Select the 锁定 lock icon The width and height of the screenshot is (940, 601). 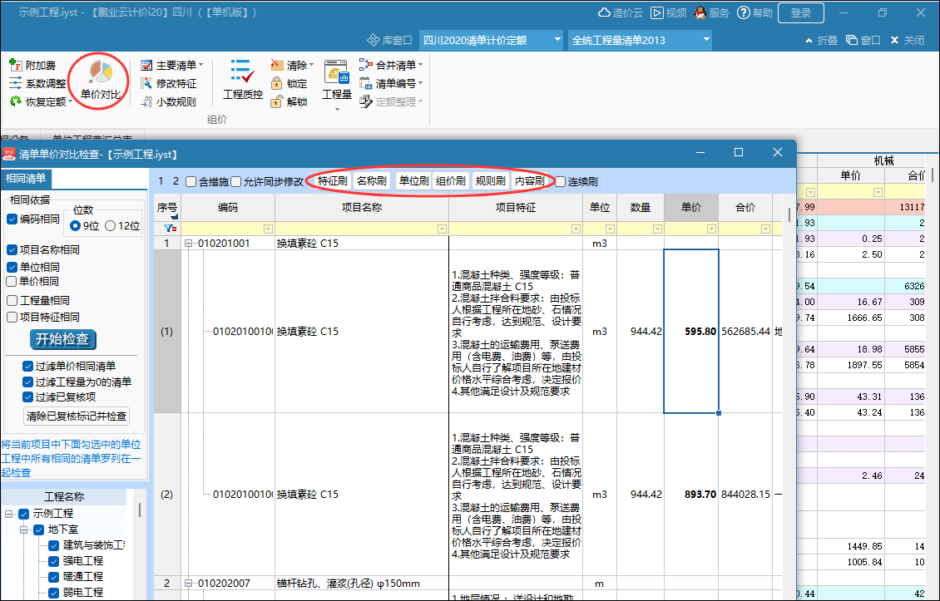coord(278,83)
